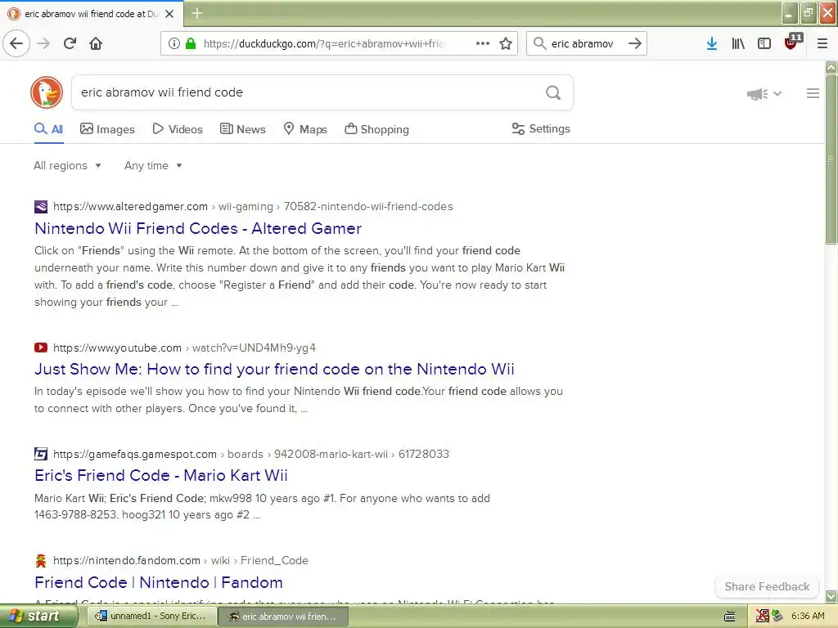Bookmark this page with the star
This screenshot has width=838, height=628.
[506, 43]
